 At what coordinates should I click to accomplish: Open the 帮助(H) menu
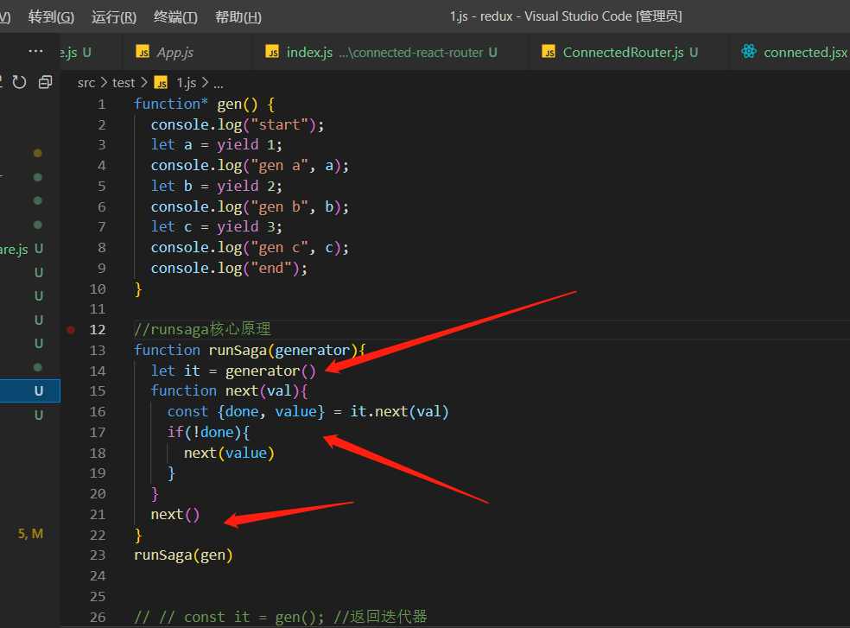(238, 16)
